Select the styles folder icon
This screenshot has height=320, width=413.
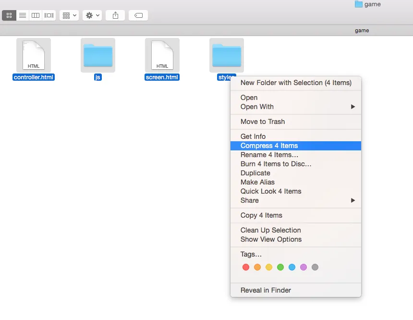227,55
